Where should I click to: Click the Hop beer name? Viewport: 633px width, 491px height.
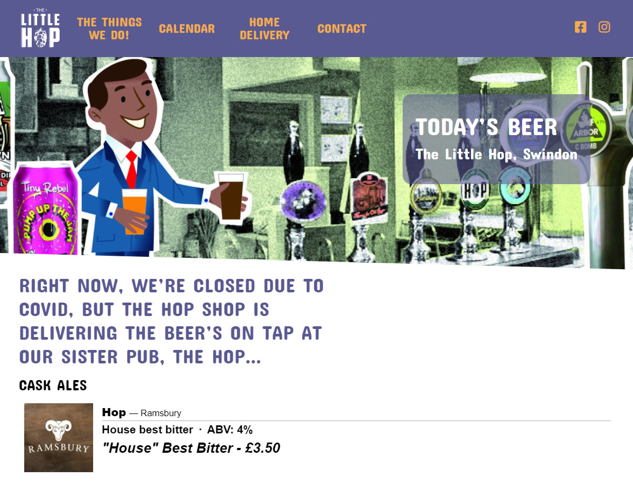tap(114, 412)
